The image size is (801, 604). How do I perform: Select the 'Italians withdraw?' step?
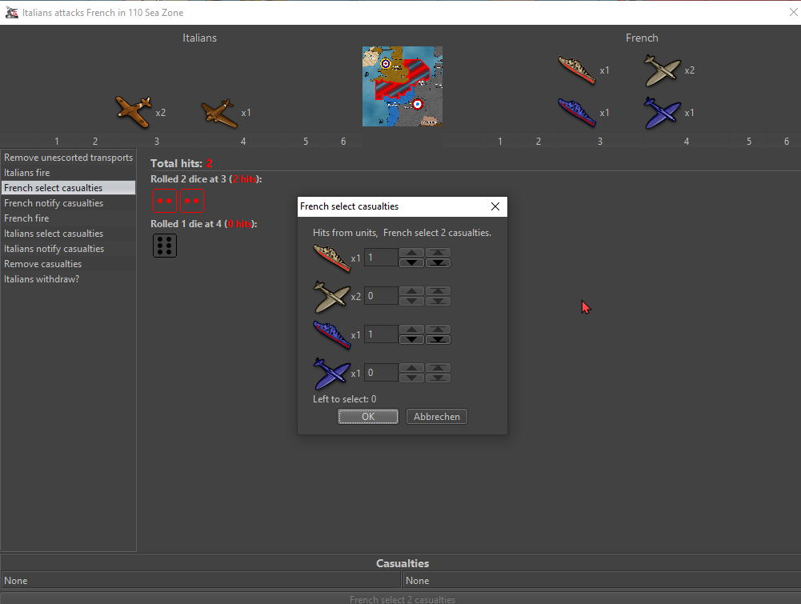pyautogui.click(x=42, y=279)
